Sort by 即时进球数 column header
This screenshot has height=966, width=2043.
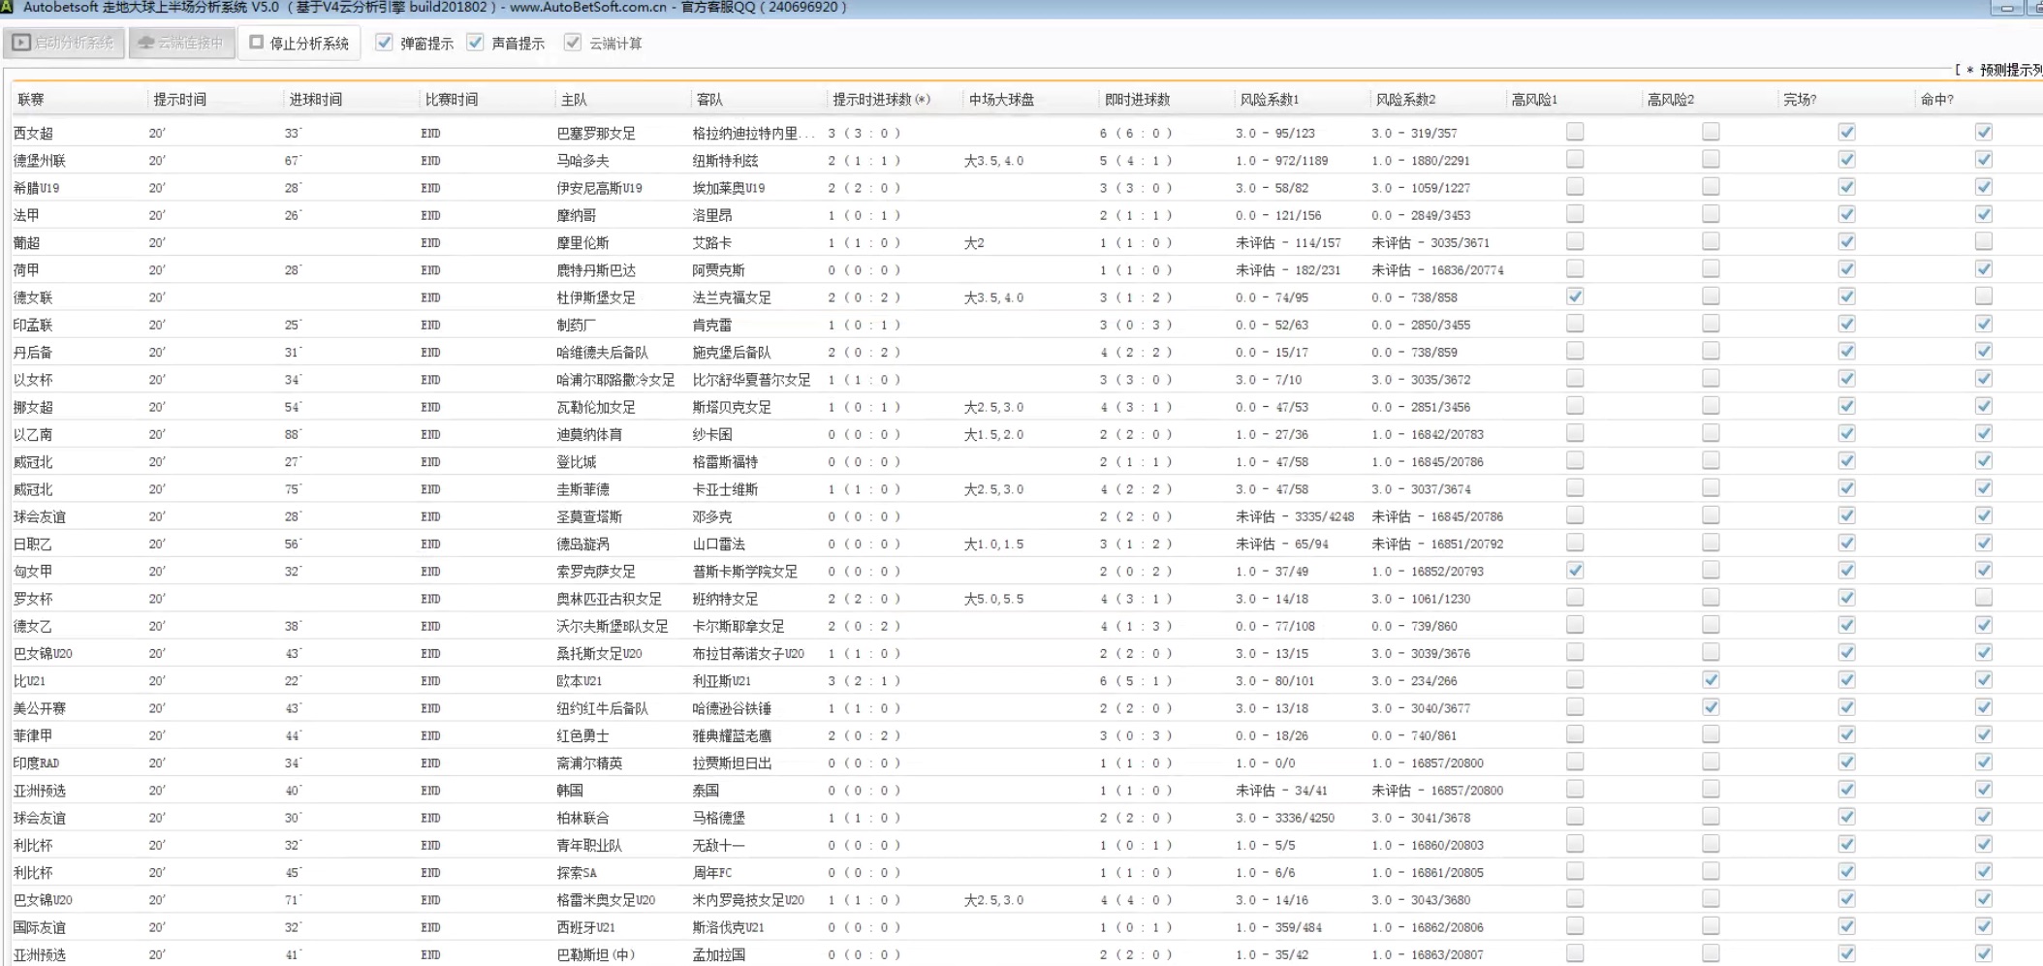pyautogui.click(x=1137, y=99)
